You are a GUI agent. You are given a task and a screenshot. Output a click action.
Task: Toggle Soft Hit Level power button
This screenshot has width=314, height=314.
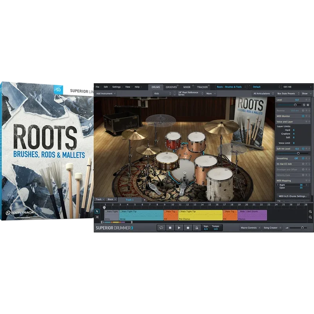[303, 149]
